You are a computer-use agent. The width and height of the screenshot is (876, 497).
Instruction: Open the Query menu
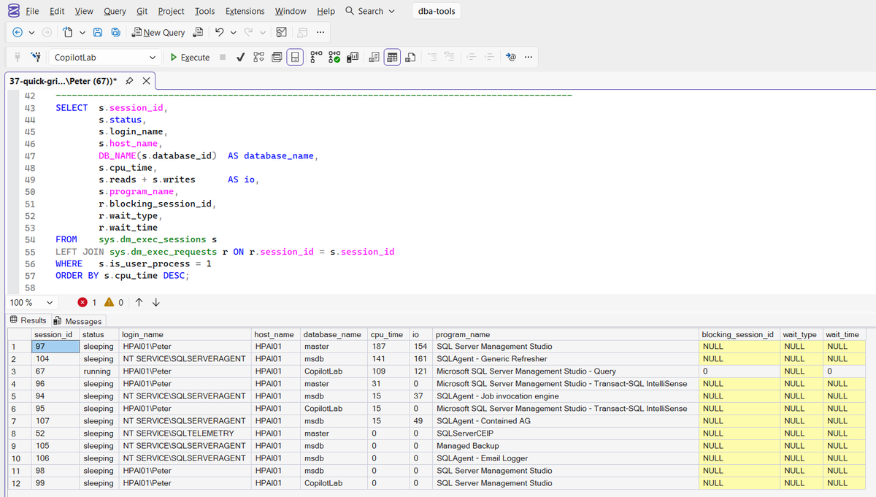point(115,11)
